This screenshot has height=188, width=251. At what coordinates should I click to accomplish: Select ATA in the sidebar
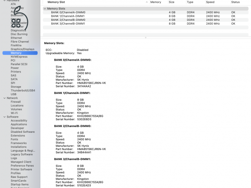coord(13,4)
